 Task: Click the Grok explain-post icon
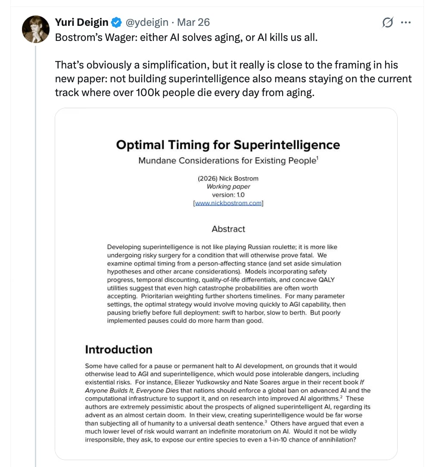coord(387,23)
